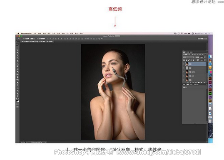Viewport: 224px width, 160px height.
Task: Add a layer mask from Layers panel
Action: [x=194, y=82]
